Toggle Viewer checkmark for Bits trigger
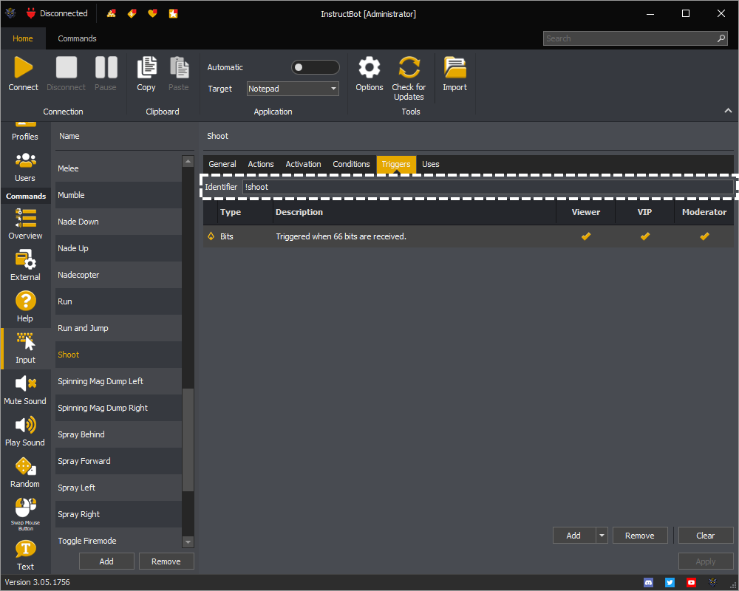The width and height of the screenshot is (739, 591). point(586,236)
